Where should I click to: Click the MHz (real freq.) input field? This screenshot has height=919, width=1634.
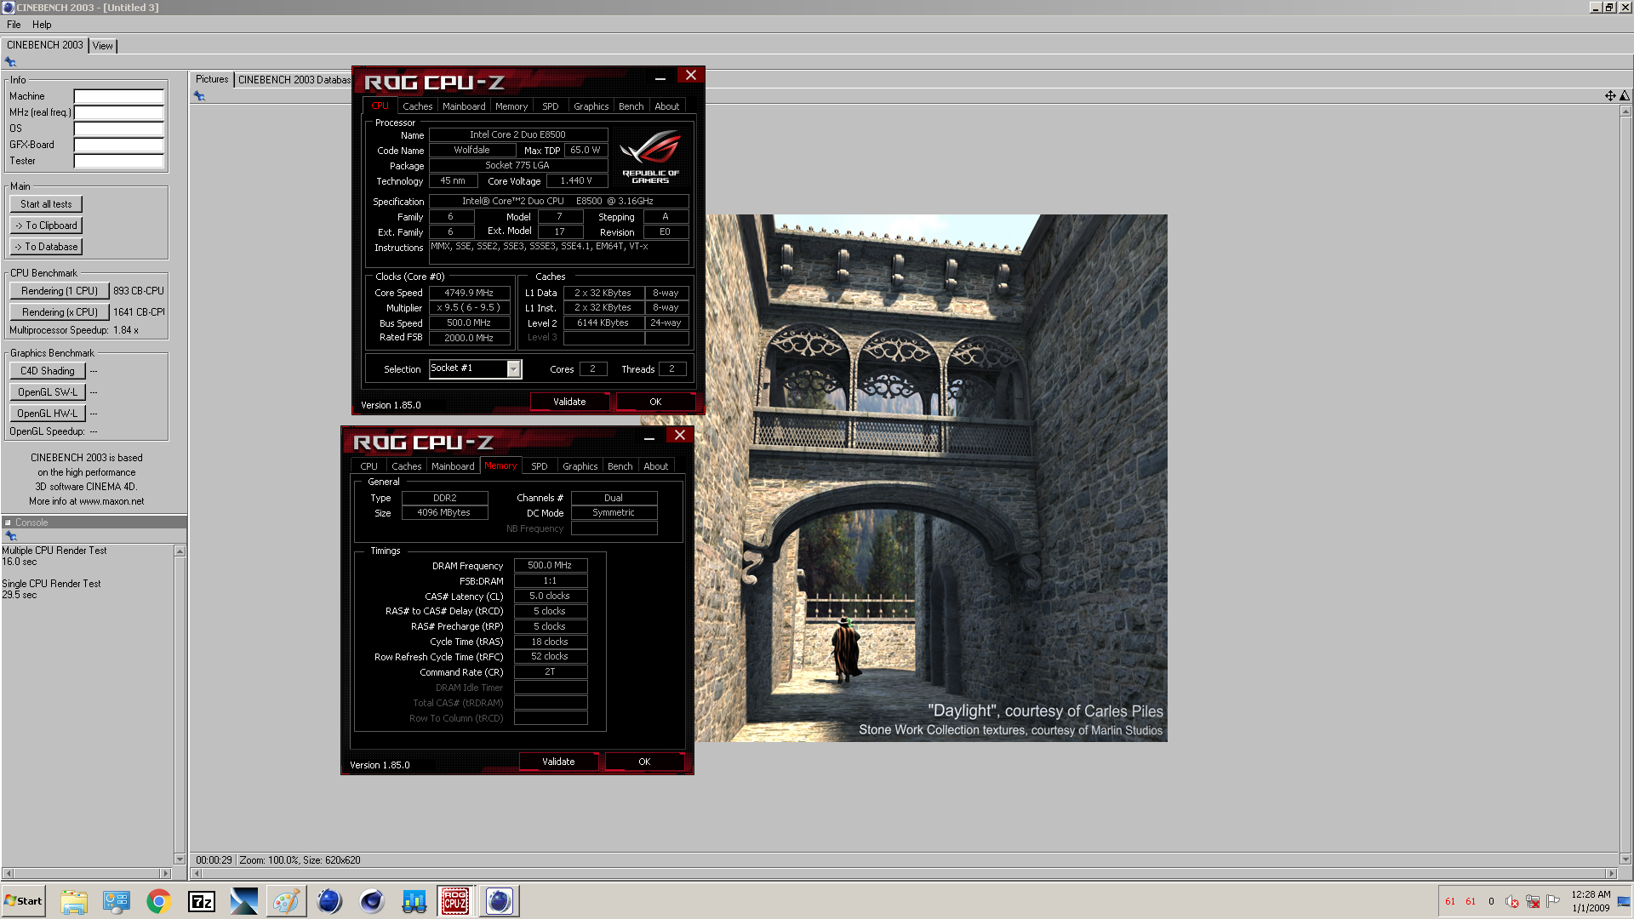click(x=118, y=112)
